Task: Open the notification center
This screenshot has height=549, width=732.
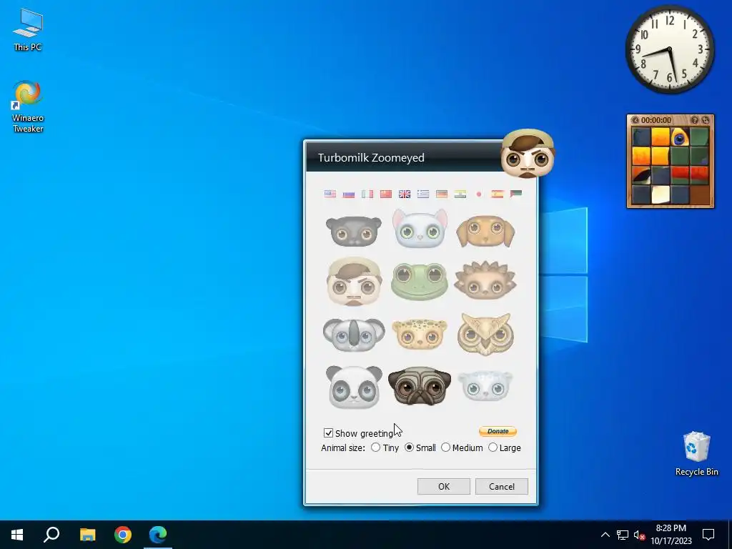Action: pos(708,535)
